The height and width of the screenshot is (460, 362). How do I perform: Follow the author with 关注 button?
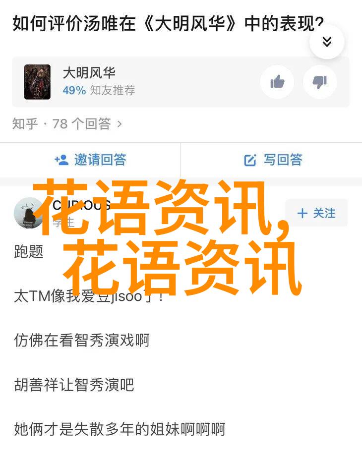point(316,213)
